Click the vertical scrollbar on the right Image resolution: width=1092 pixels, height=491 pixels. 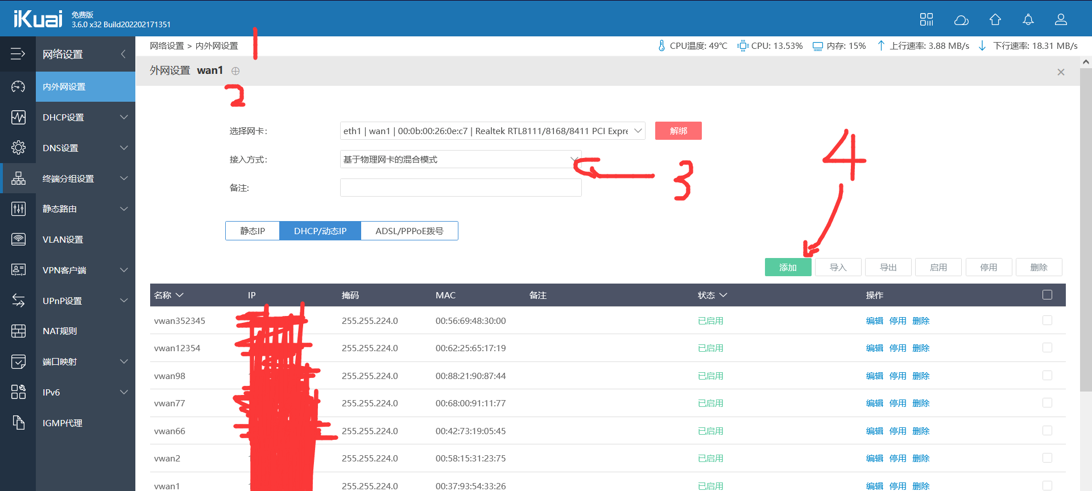pos(1085,227)
